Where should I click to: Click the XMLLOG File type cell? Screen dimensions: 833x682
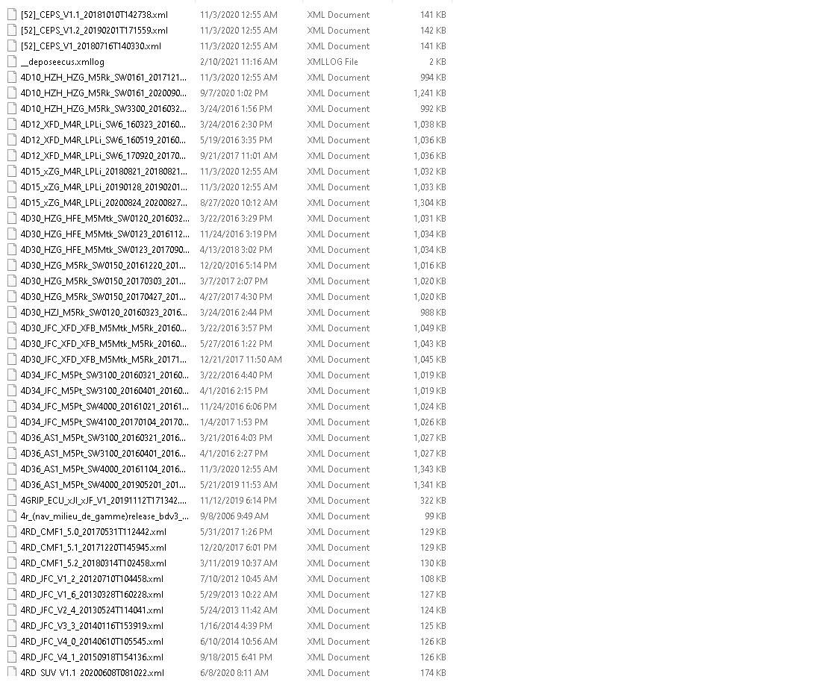point(333,62)
